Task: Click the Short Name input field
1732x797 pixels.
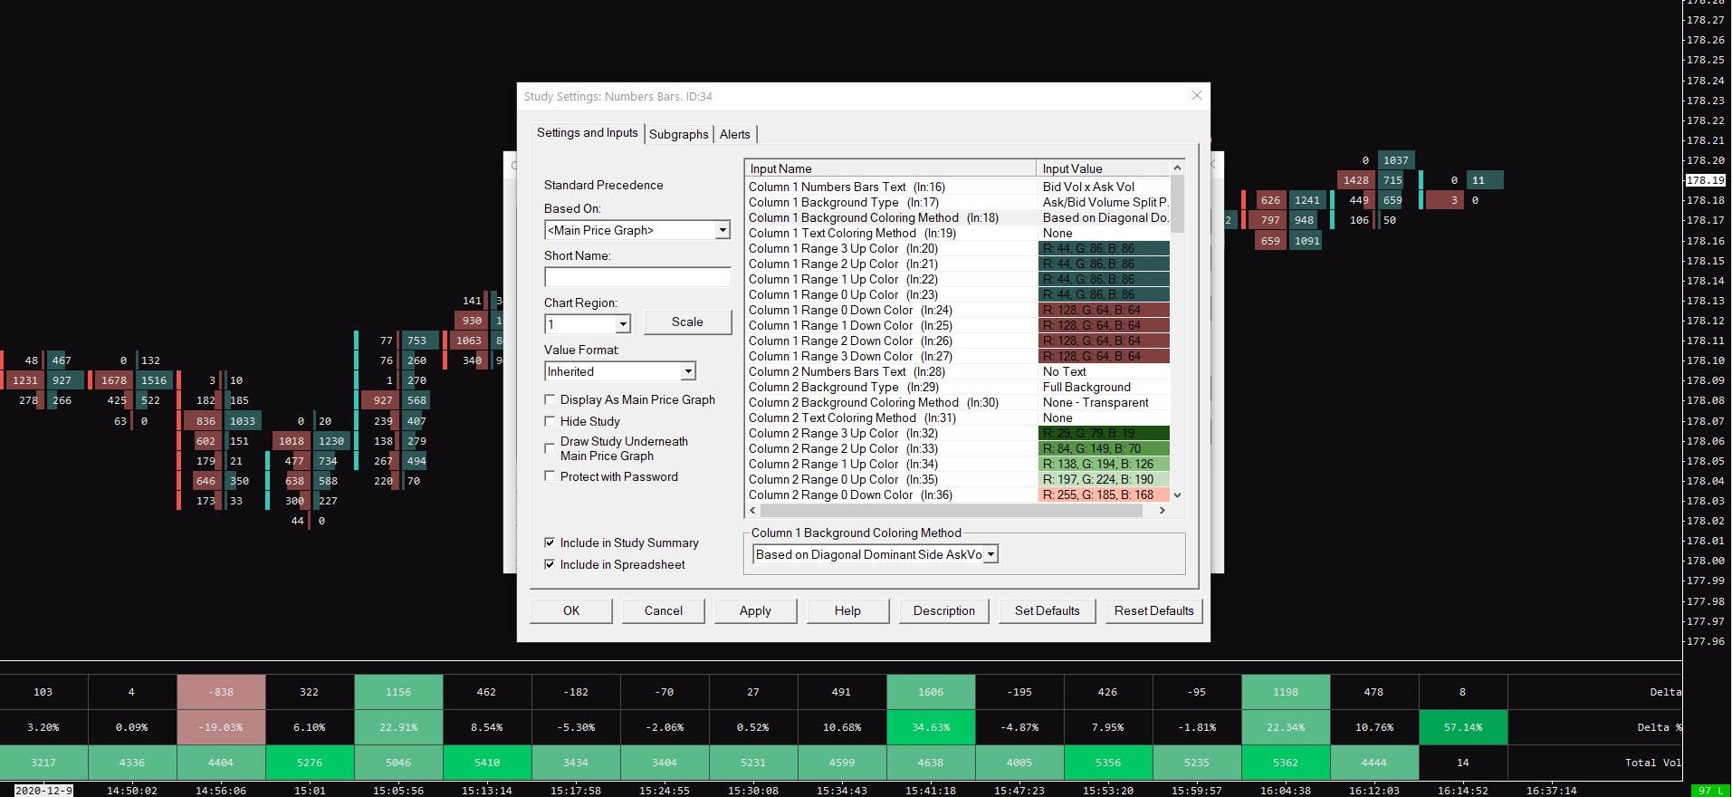Action: point(637,277)
